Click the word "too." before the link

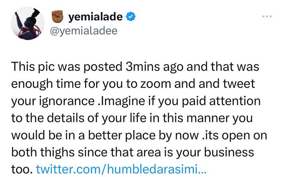tap(22, 170)
